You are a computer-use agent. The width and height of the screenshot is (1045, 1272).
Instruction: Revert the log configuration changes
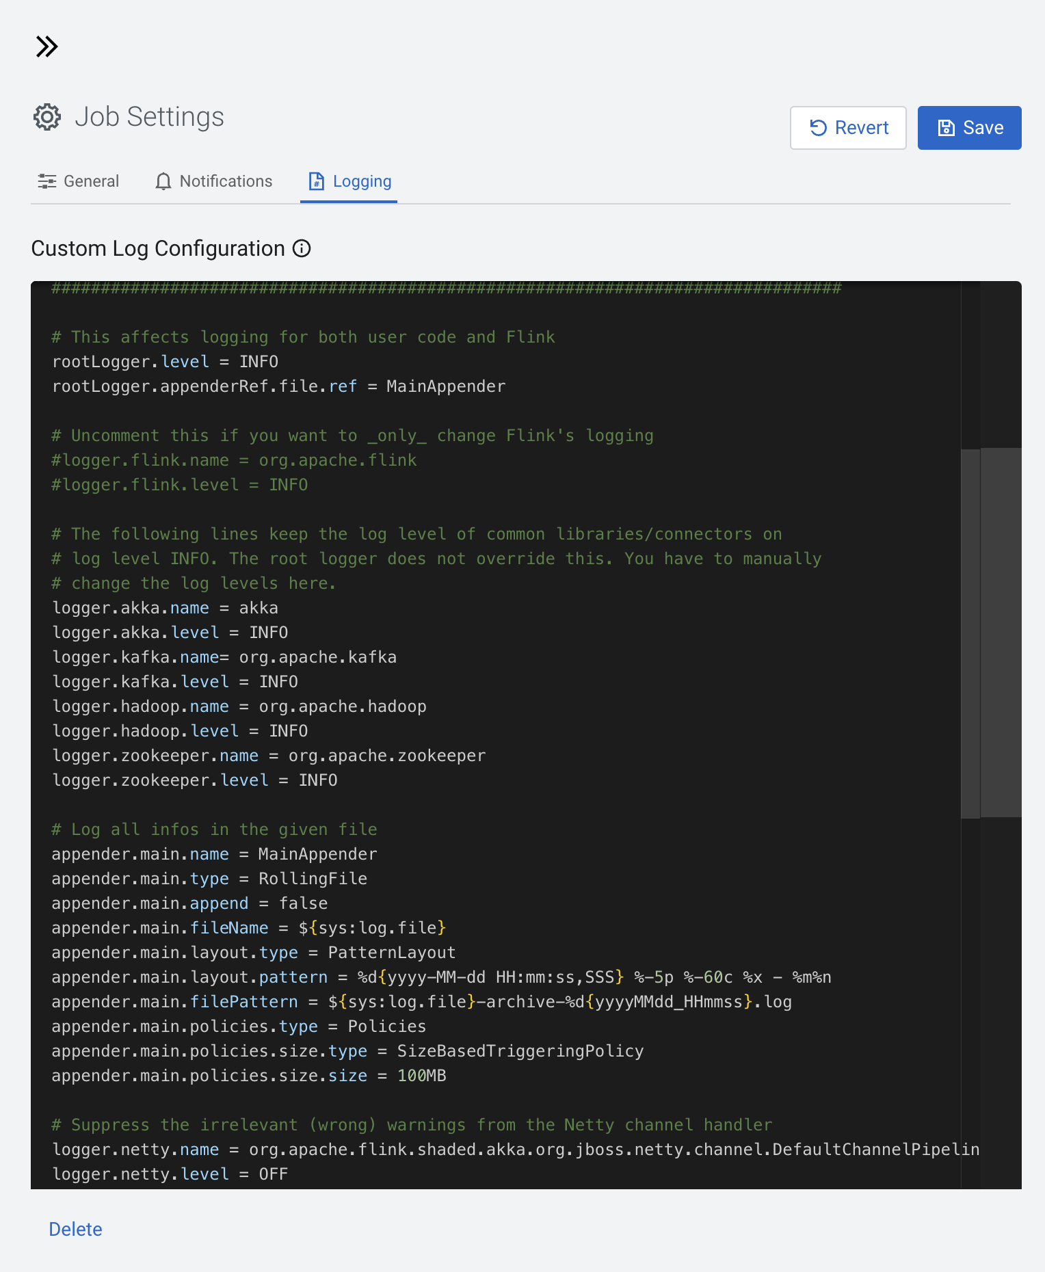click(848, 128)
